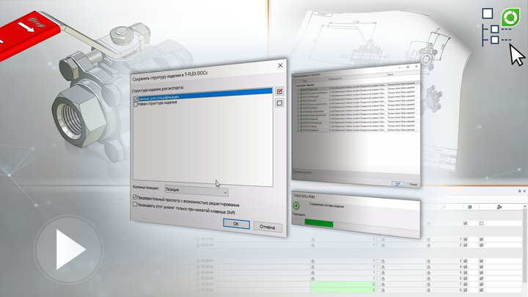
Task: Toggle 'Данные для спецификации' checkbox
Action: click(136, 98)
